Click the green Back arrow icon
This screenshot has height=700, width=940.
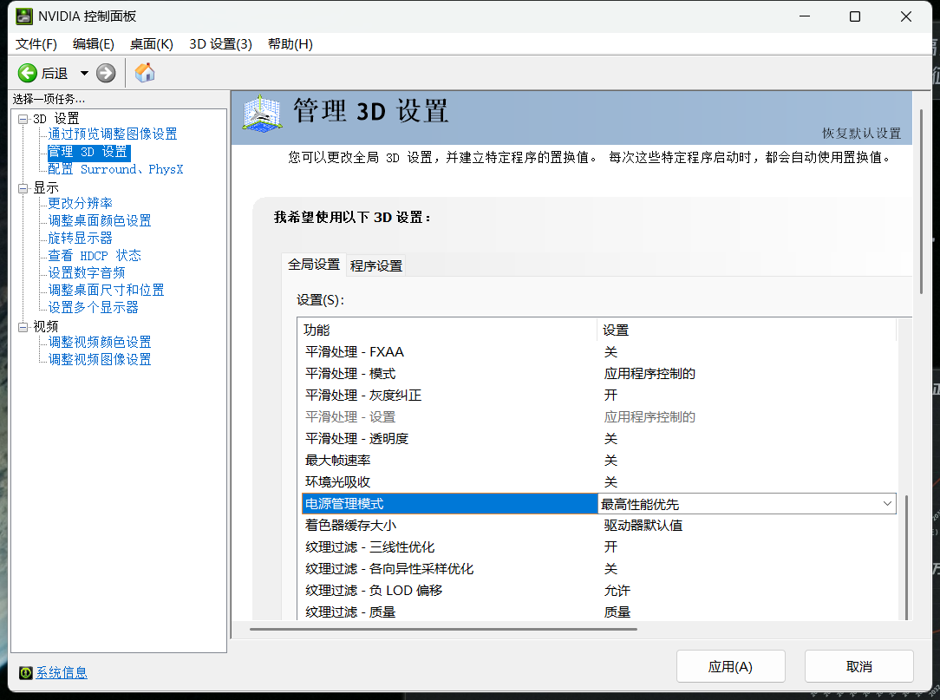pos(27,73)
